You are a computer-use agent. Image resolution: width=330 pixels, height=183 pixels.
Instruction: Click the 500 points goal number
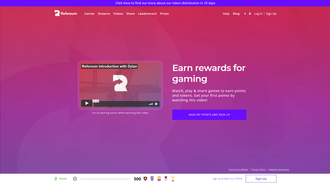pos(137,179)
